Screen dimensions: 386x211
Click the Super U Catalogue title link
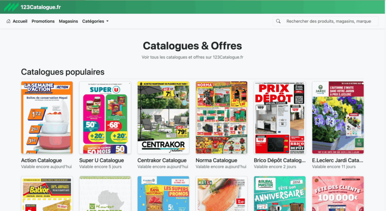click(101, 160)
